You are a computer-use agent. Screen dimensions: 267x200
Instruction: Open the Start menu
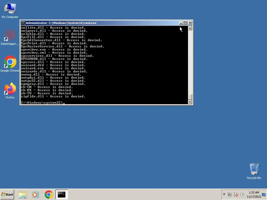[x=7, y=194]
